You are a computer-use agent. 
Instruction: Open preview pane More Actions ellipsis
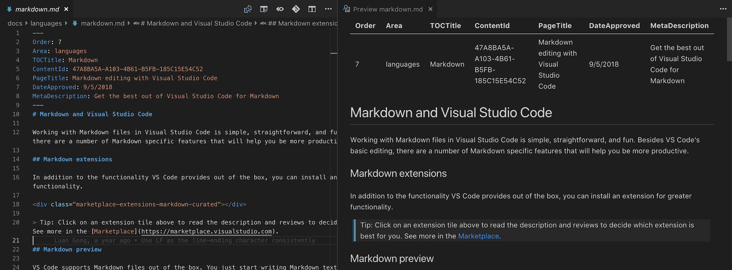coord(723,9)
